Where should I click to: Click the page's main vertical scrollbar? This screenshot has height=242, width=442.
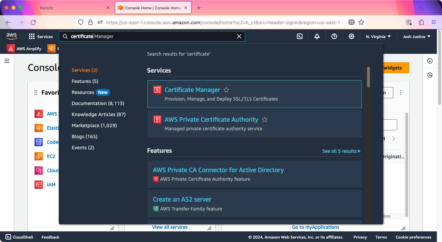click(440, 67)
